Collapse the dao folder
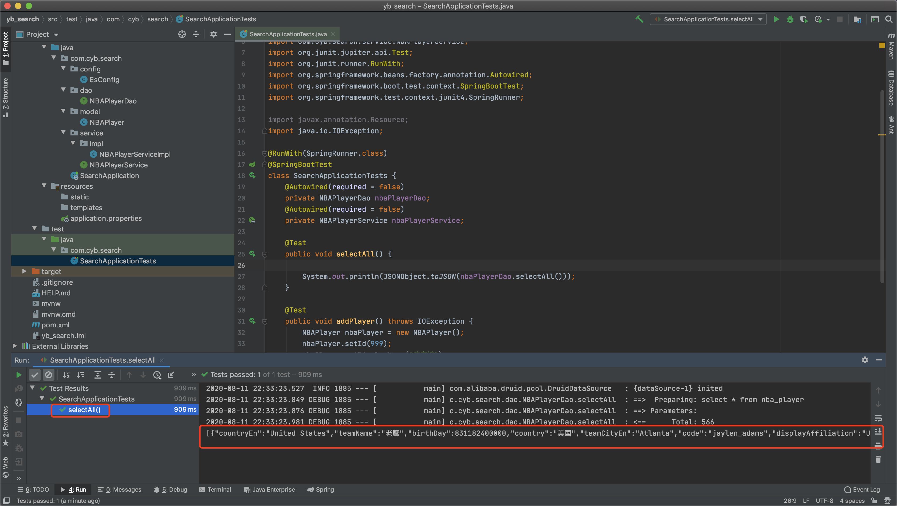Image resolution: width=897 pixels, height=506 pixels. (x=63, y=90)
